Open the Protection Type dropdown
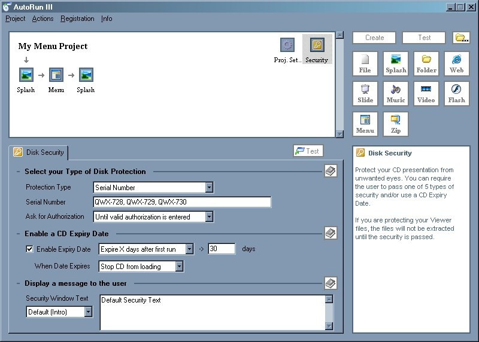Image resolution: width=479 pixels, height=342 pixels. click(209, 187)
